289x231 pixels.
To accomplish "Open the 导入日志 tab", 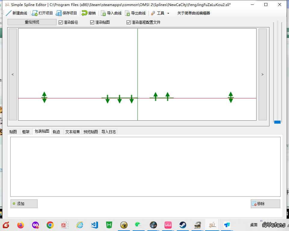I will (x=109, y=132).
